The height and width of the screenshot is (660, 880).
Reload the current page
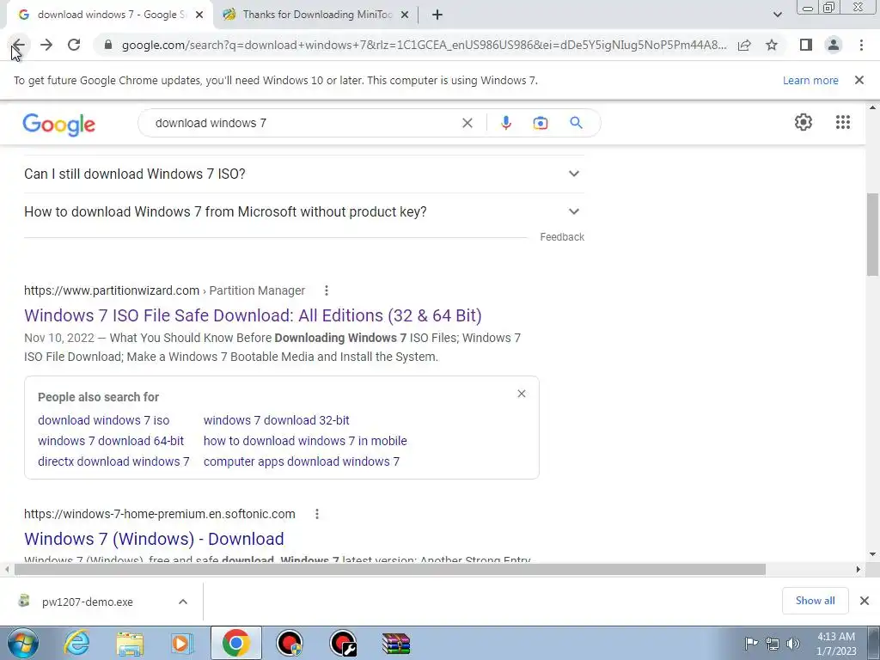(x=74, y=45)
